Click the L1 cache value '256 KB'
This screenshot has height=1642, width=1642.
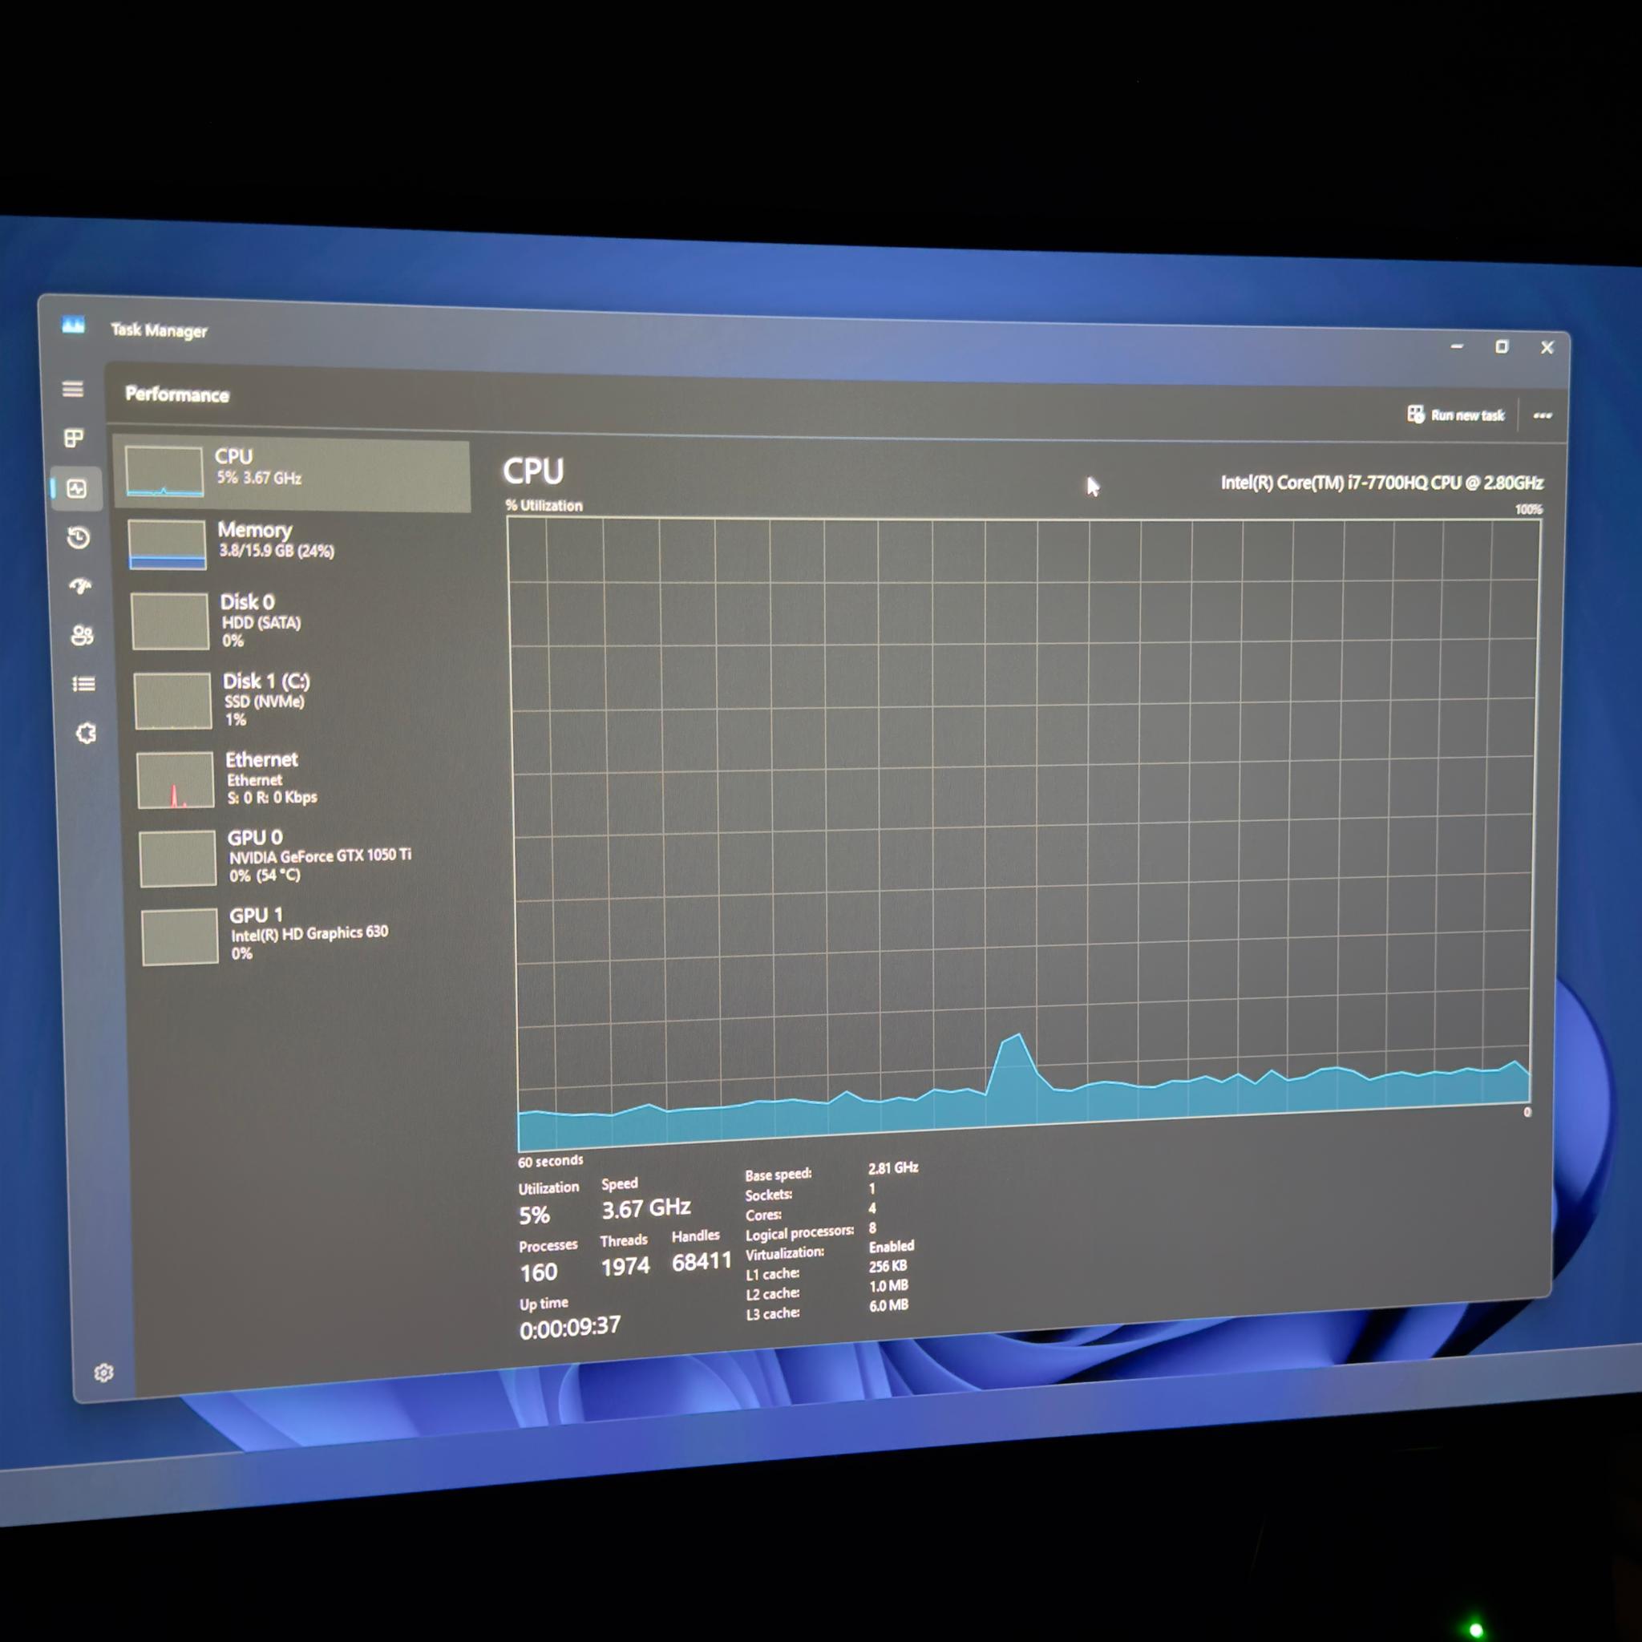[888, 1265]
